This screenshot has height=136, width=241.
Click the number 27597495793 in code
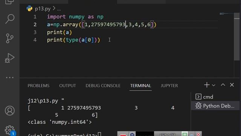click(108, 25)
